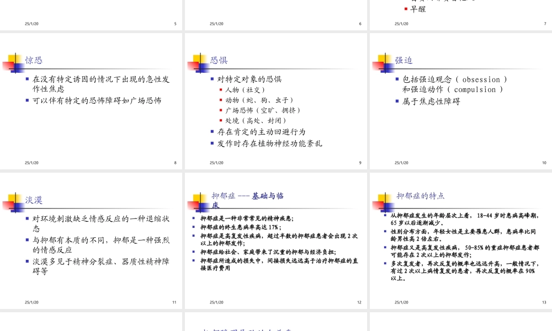
Task: Click bullet 在没有特定诱因的情况下出现的急性发作性焦虑
Action: coord(101,84)
